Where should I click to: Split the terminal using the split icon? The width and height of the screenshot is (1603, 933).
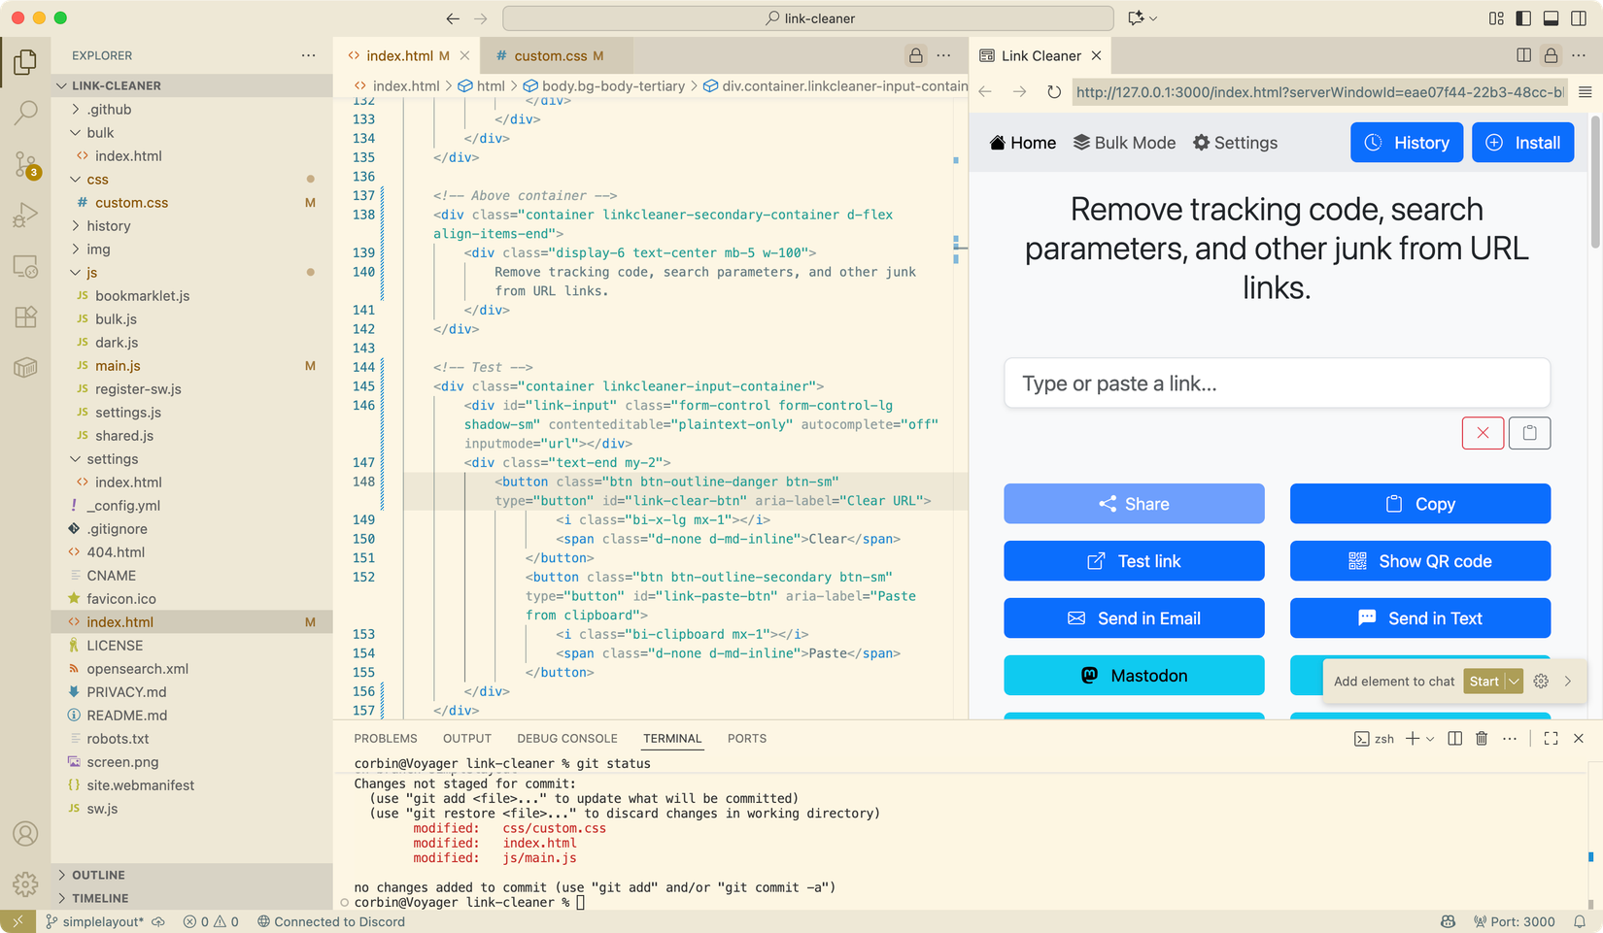click(1453, 738)
